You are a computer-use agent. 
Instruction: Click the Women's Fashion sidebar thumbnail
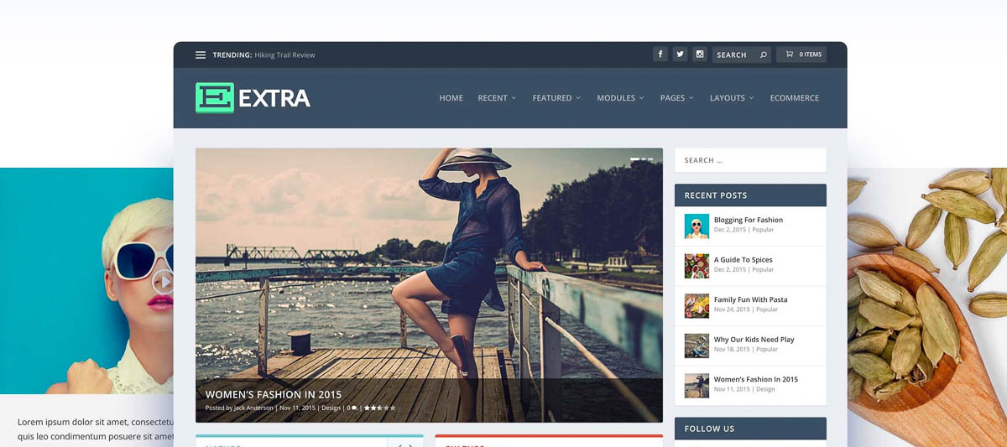point(697,385)
